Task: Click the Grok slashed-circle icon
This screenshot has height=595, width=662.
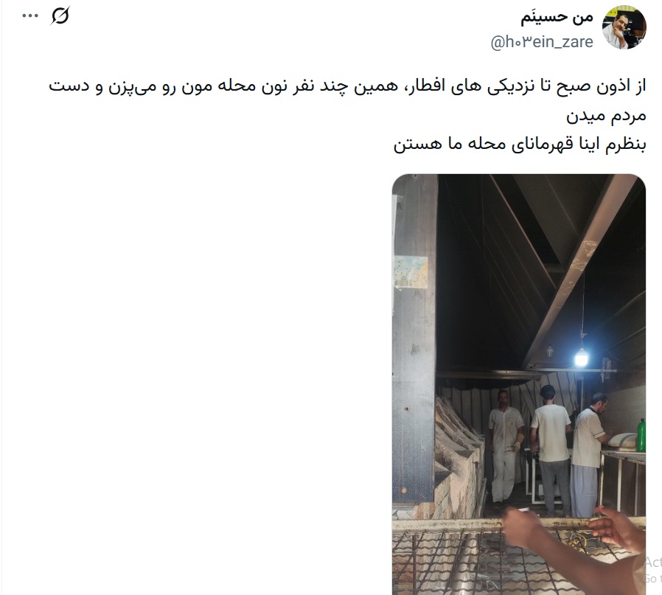Action: (60, 16)
